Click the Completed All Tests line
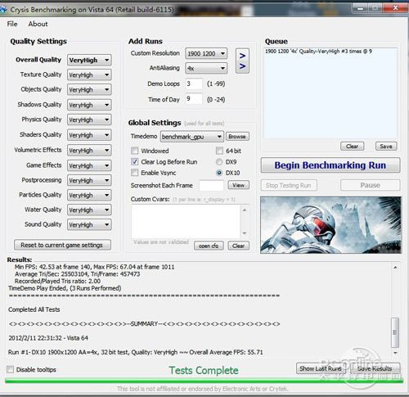This screenshot has width=409, height=397. click(34, 309)
